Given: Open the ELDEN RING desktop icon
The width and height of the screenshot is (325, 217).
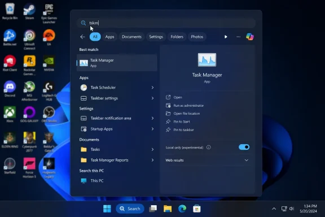Looking at the screenshot, I should tap(10, 140).
